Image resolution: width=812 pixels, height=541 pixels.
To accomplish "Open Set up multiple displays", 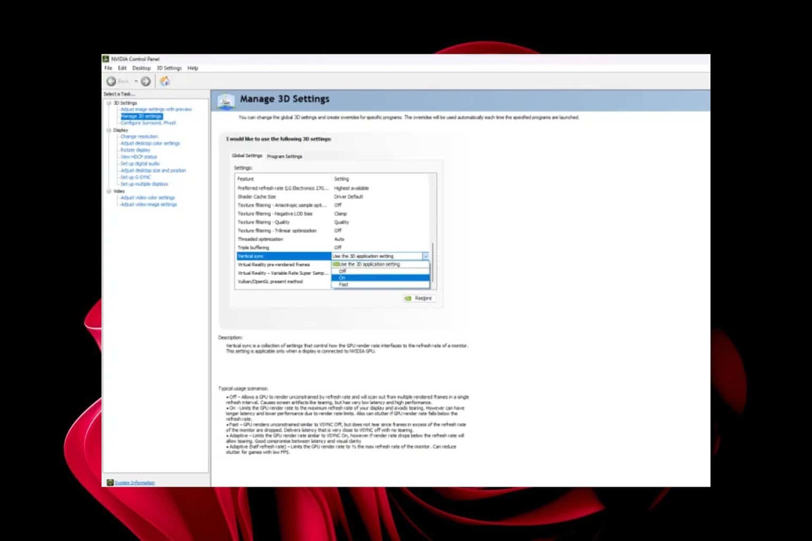I will 144,184.
